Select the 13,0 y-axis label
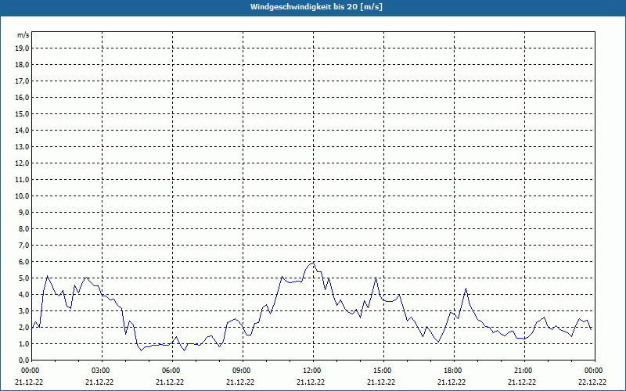Image resolution: width=626 pixels, height=391 pixels. [22, 147]
